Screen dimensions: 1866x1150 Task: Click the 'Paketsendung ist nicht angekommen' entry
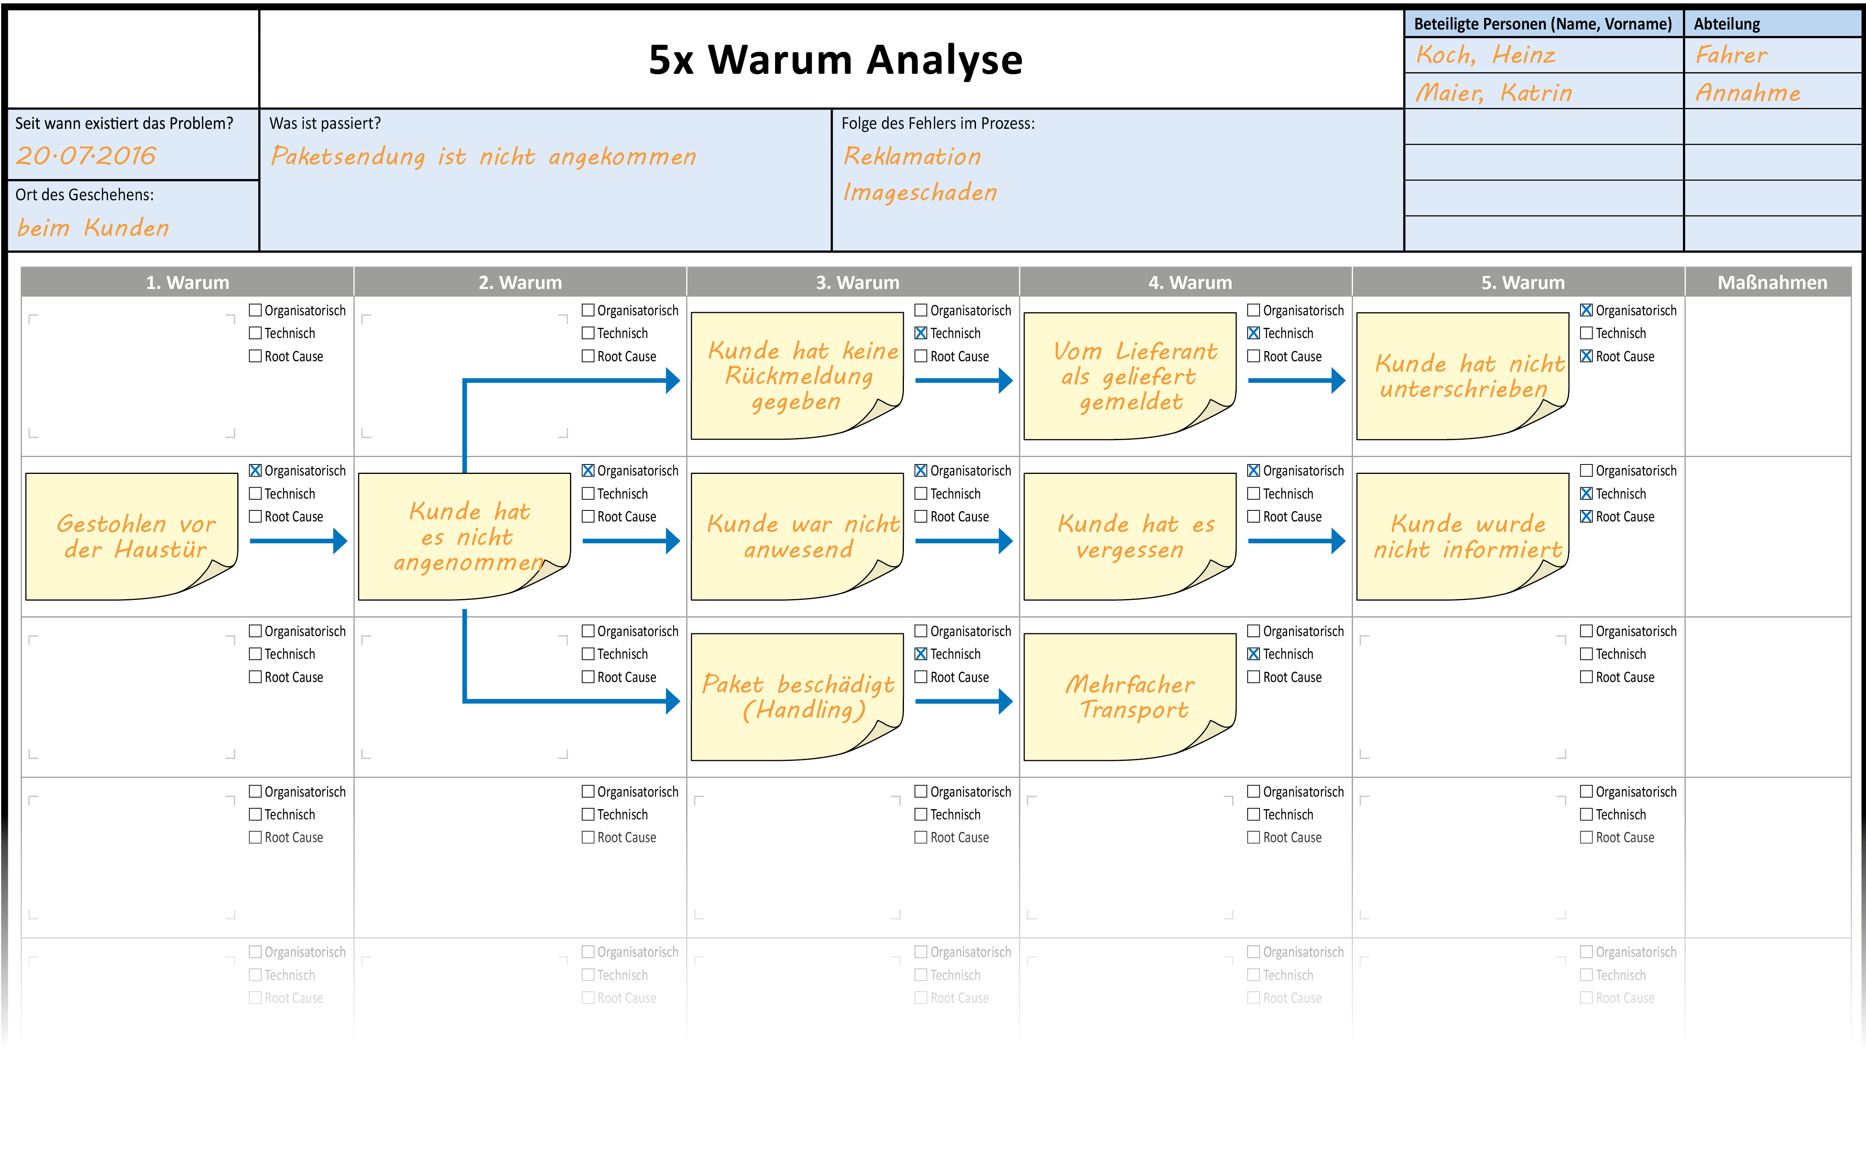(x=483, y=157)
